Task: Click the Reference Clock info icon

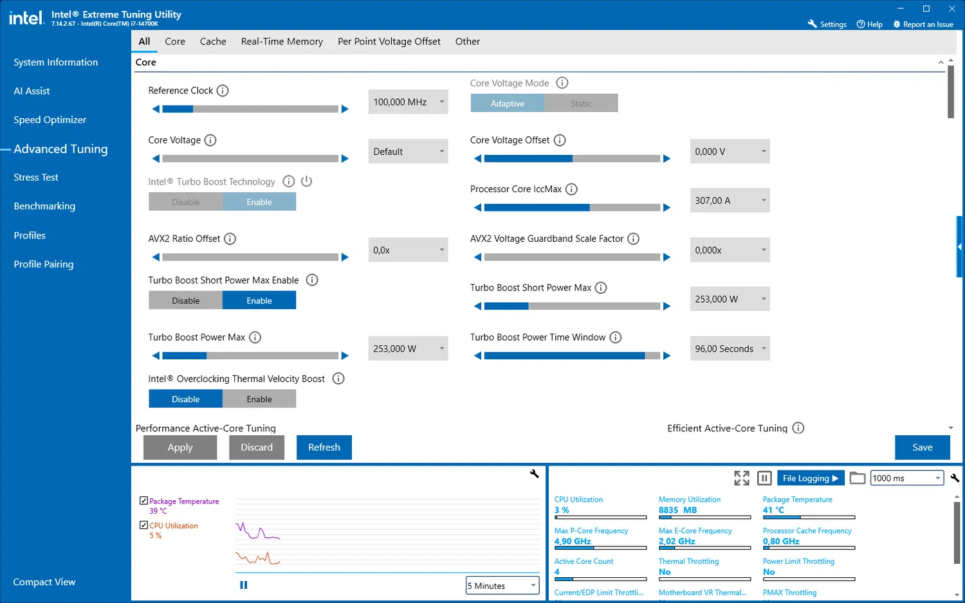Action: (x=223, y=90)
